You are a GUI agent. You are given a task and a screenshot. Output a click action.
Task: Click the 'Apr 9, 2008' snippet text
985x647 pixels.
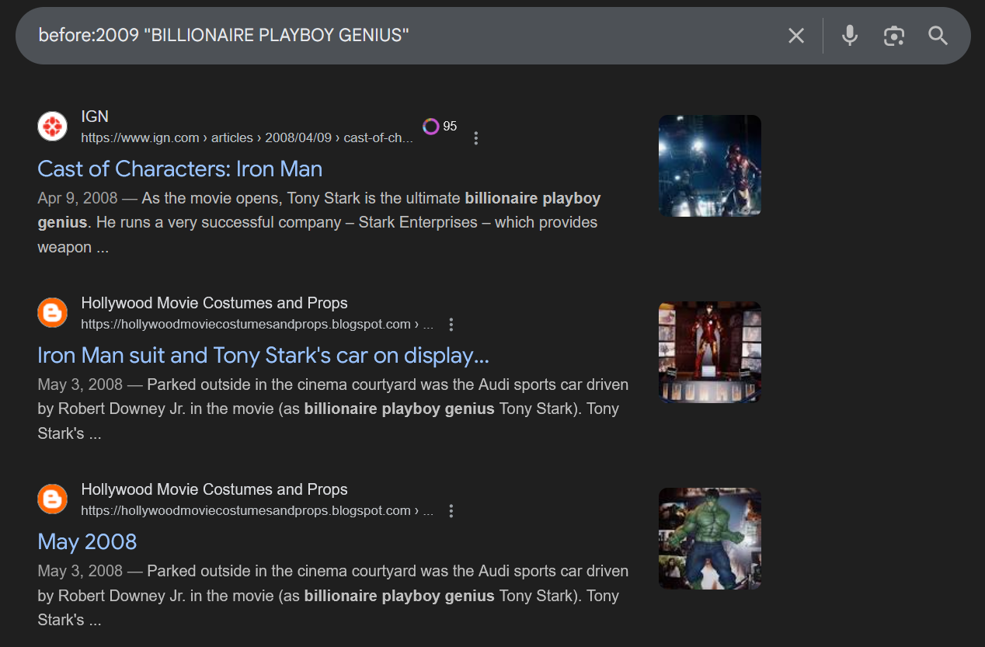click(x=78, y=198)
